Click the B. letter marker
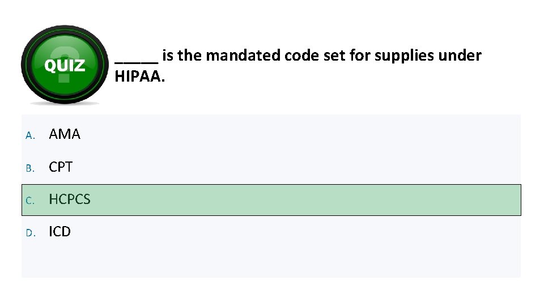 31,168
